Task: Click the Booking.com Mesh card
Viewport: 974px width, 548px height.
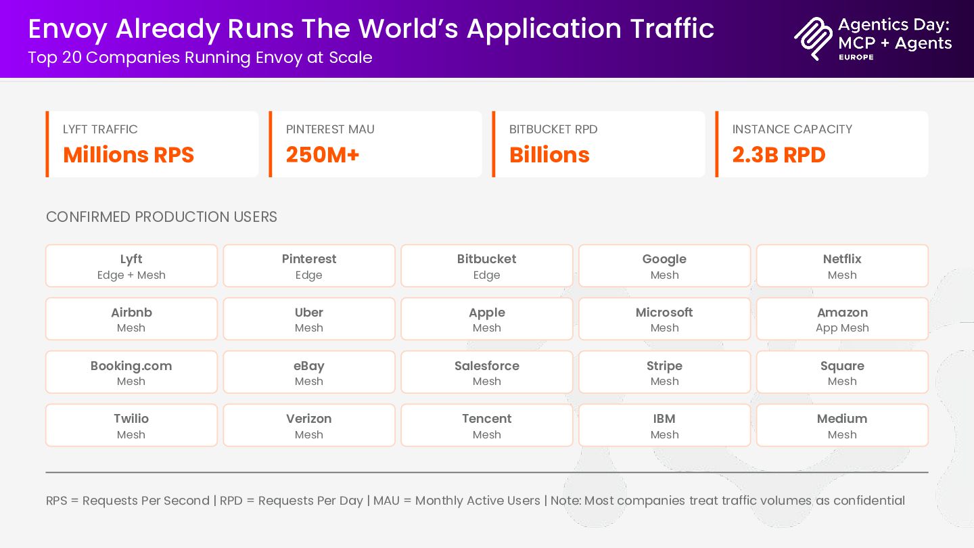Action: (x=131, y=372)
